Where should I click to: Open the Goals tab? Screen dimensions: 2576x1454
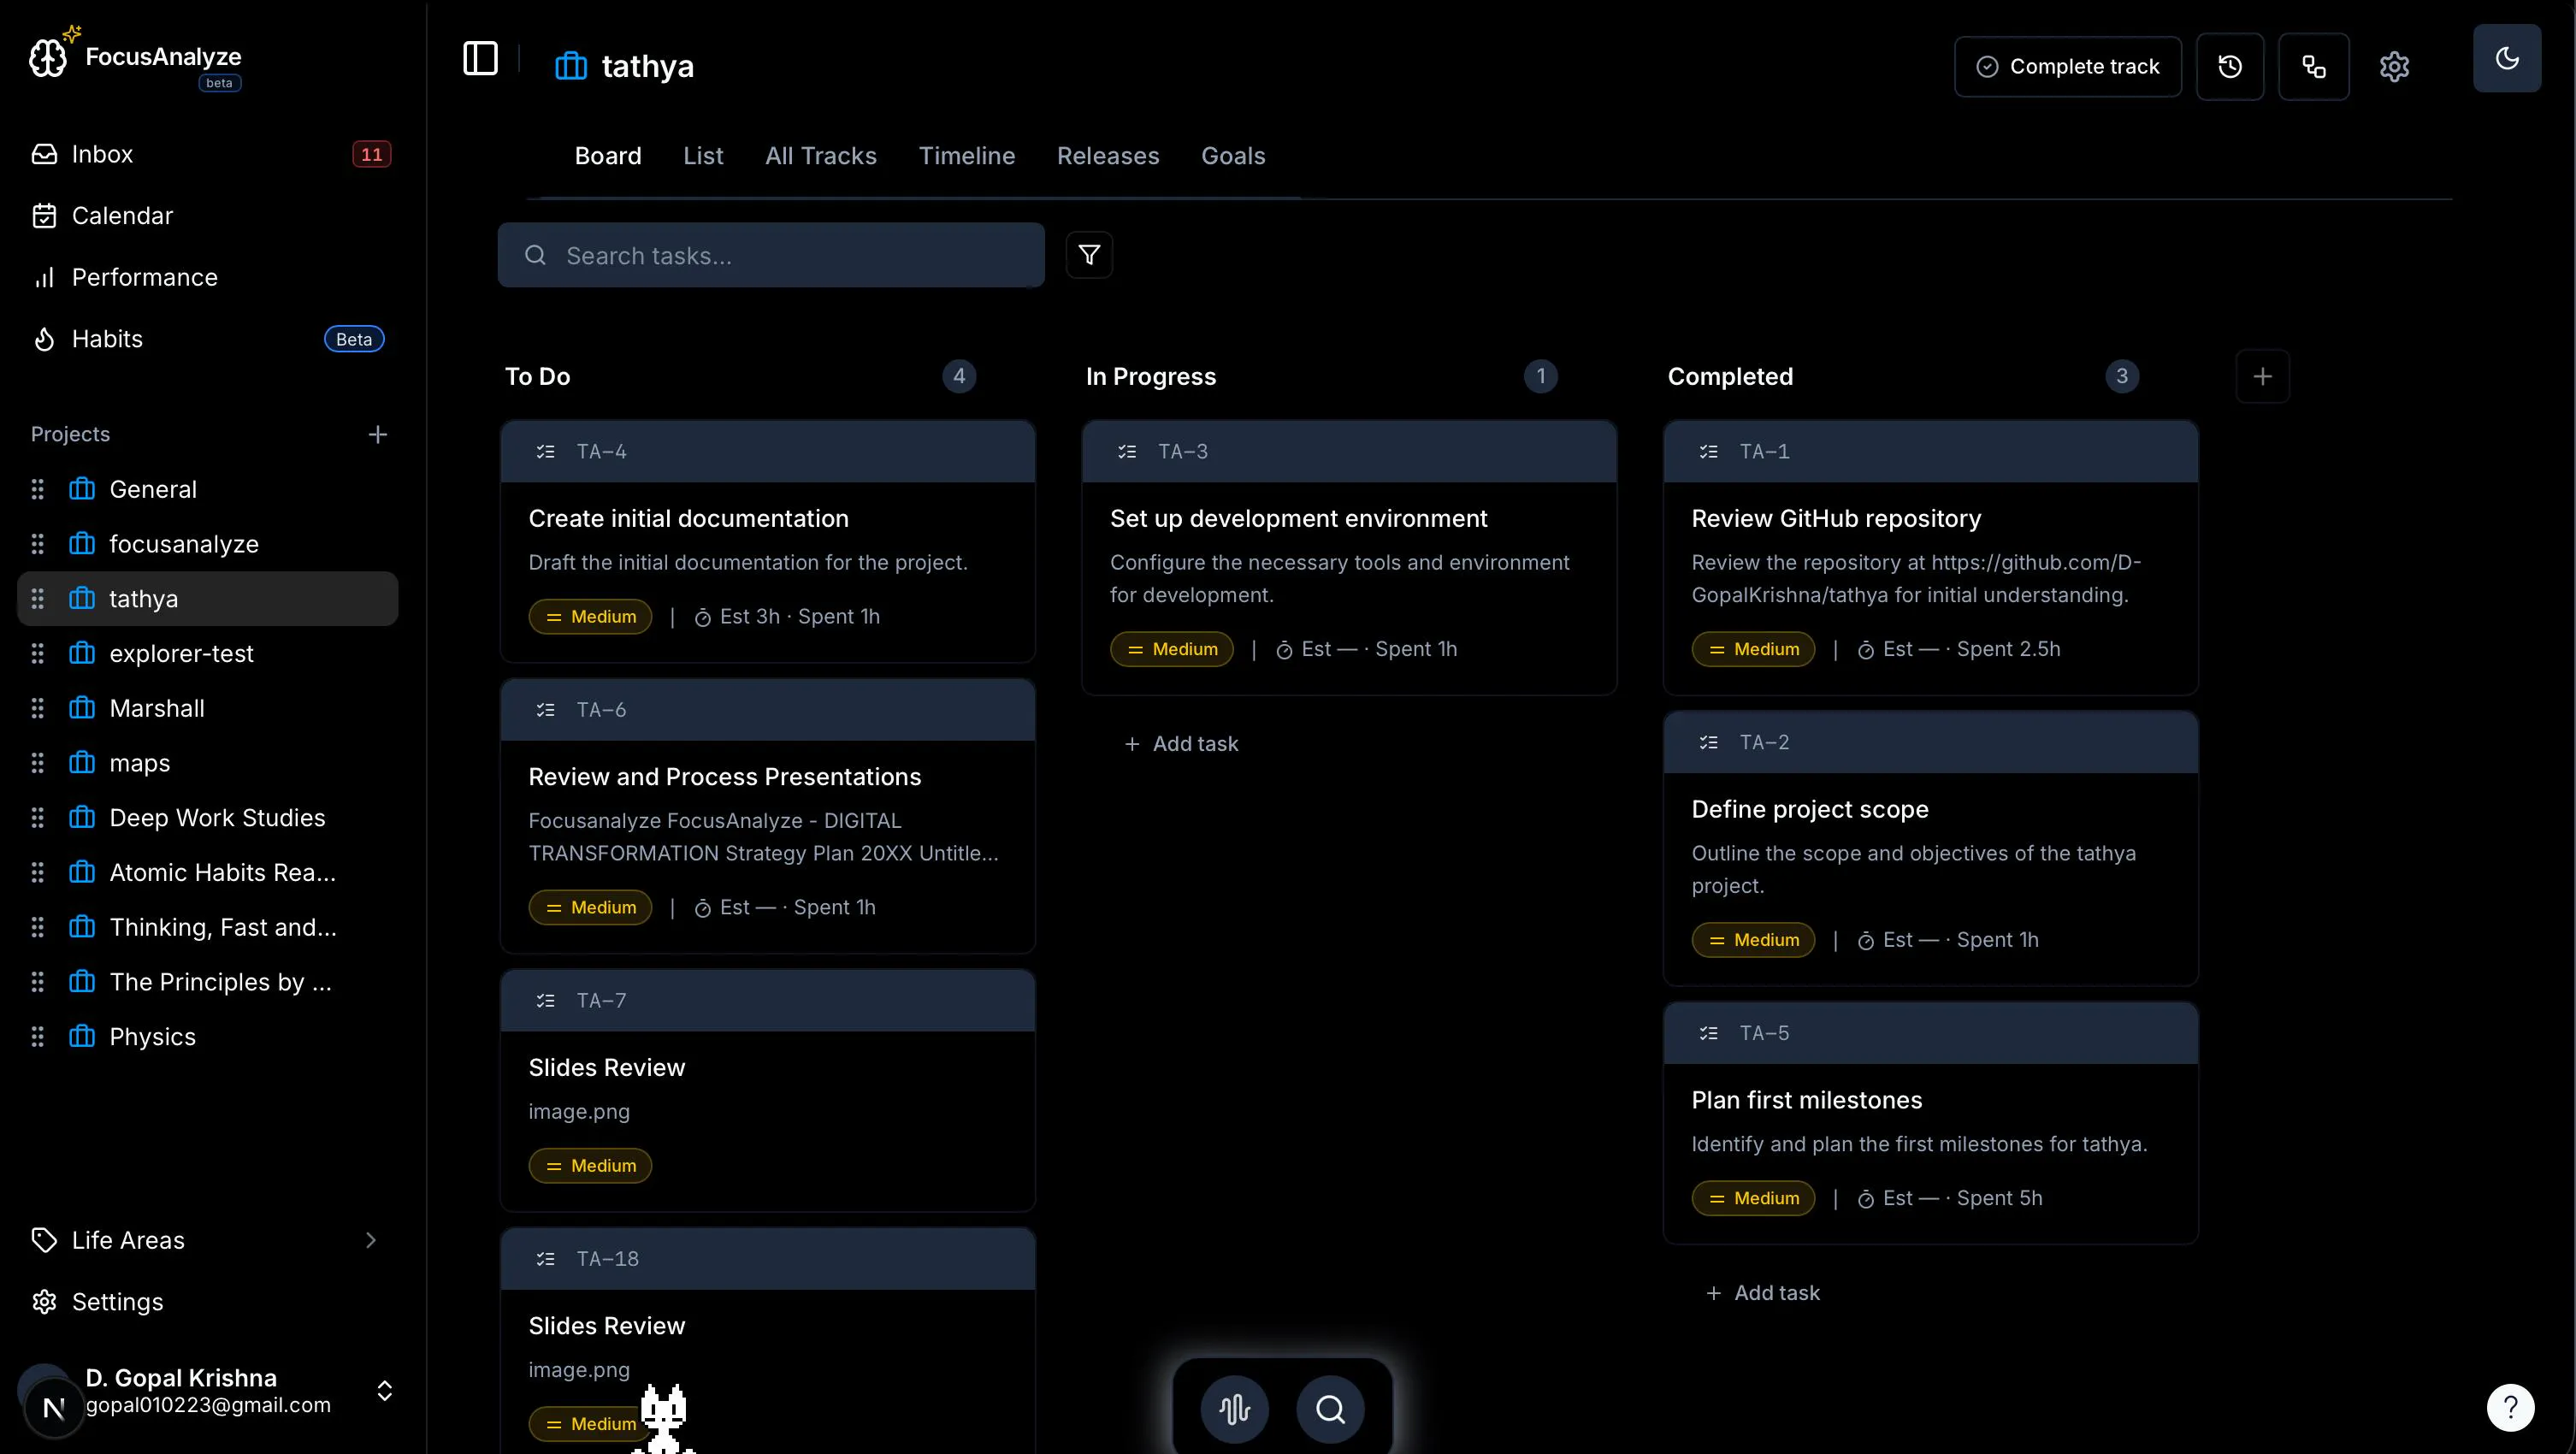click(1232, 156)
